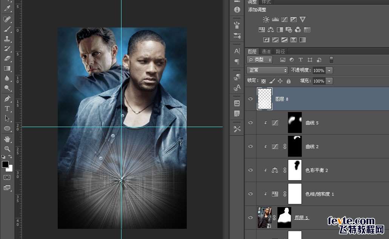This screenshot has height=239, width=389.
Task: Switch to the 通道 tab
Action: pos(266,51)
